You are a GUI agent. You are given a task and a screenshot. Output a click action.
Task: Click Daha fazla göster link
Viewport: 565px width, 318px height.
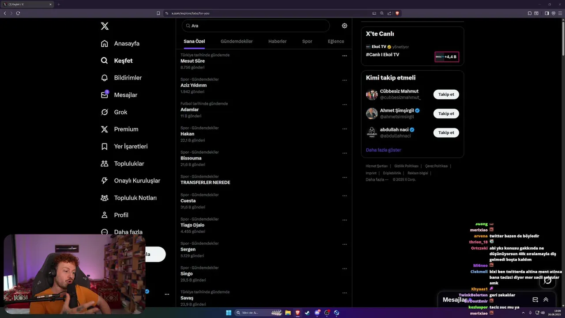(x=383, y=150)
